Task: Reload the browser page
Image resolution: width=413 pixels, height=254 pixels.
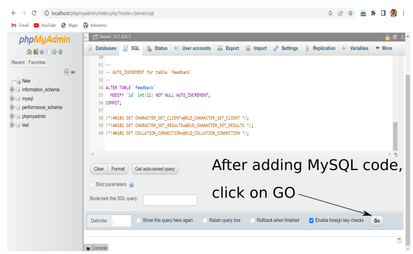Action: point(34,13)
